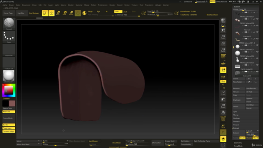Select the Scroll view icon
The width and height of the screenshot is (263, 148).
coord(223,30)
